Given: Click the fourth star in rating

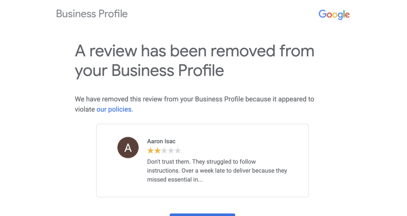Looking at the screenshot, I should tap(171, 151).
